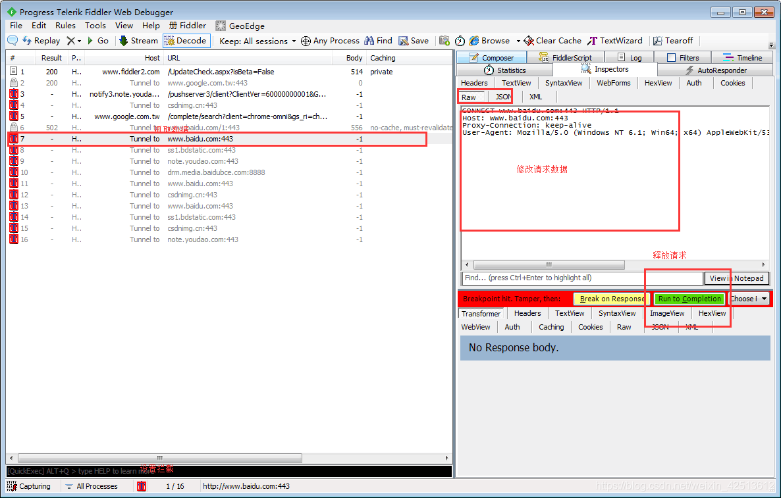Click the camera screenshot icon
The height and width of the screenshot is (498, 781).
pyautogui.click(x=444, y=41)
